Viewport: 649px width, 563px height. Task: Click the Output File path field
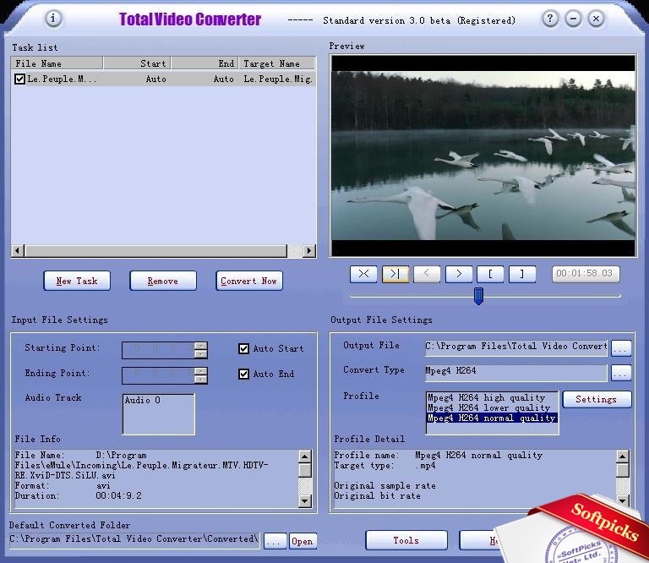coord(516,347)
